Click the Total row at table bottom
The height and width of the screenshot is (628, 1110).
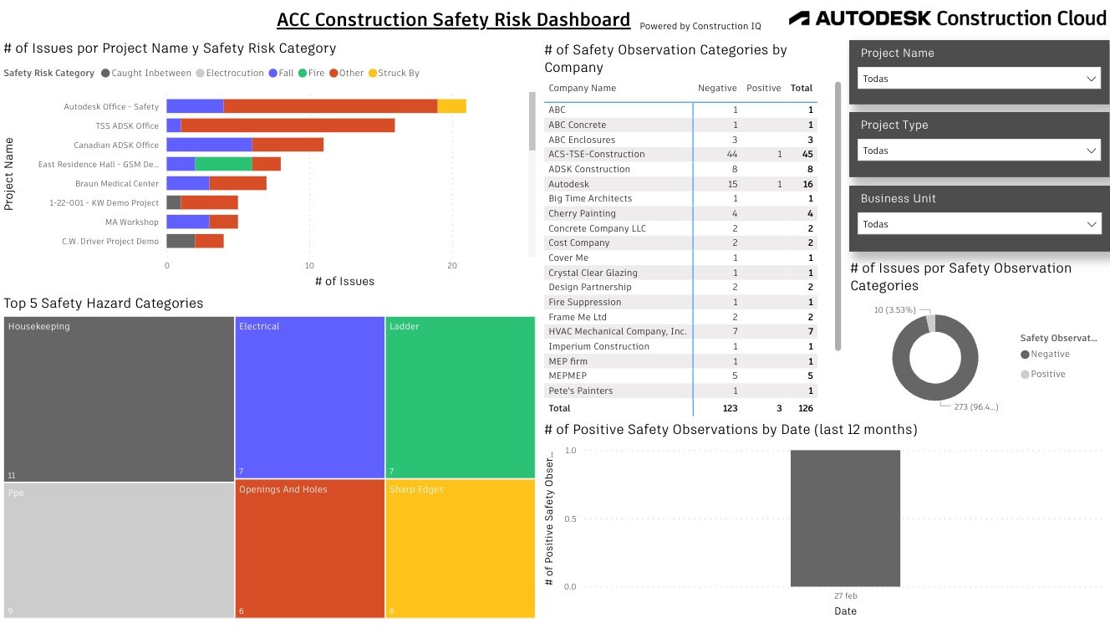pyautogui.click(x=680, y=408)
